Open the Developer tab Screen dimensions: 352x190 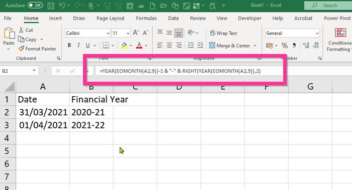[249, 19]
